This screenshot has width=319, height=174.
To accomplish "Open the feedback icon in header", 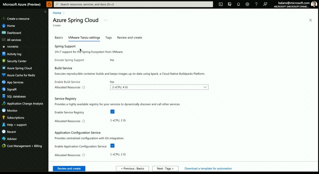I will (x=265, y=4).
